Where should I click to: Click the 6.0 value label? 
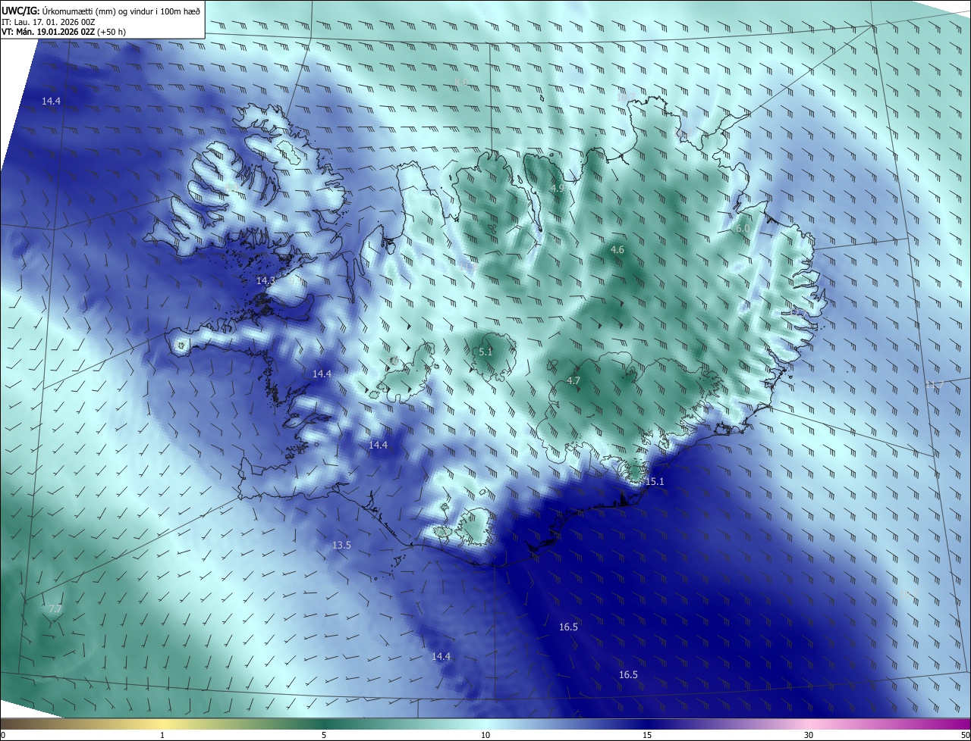point(743,228)
